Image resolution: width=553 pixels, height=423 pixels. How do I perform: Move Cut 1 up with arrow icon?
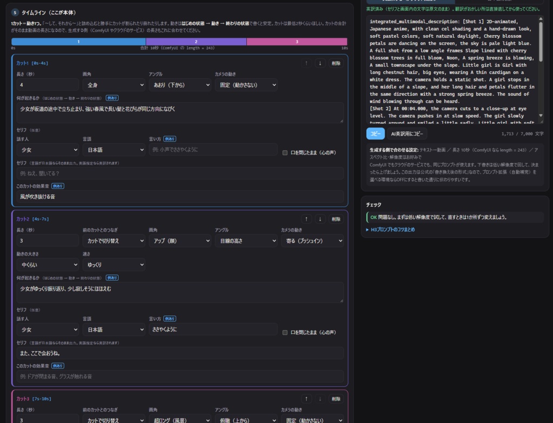click(306, 63)
